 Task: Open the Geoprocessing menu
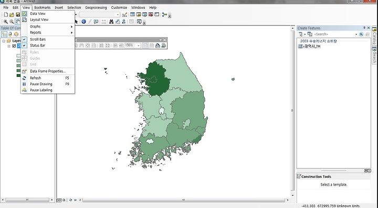click(x=96, y=8)
